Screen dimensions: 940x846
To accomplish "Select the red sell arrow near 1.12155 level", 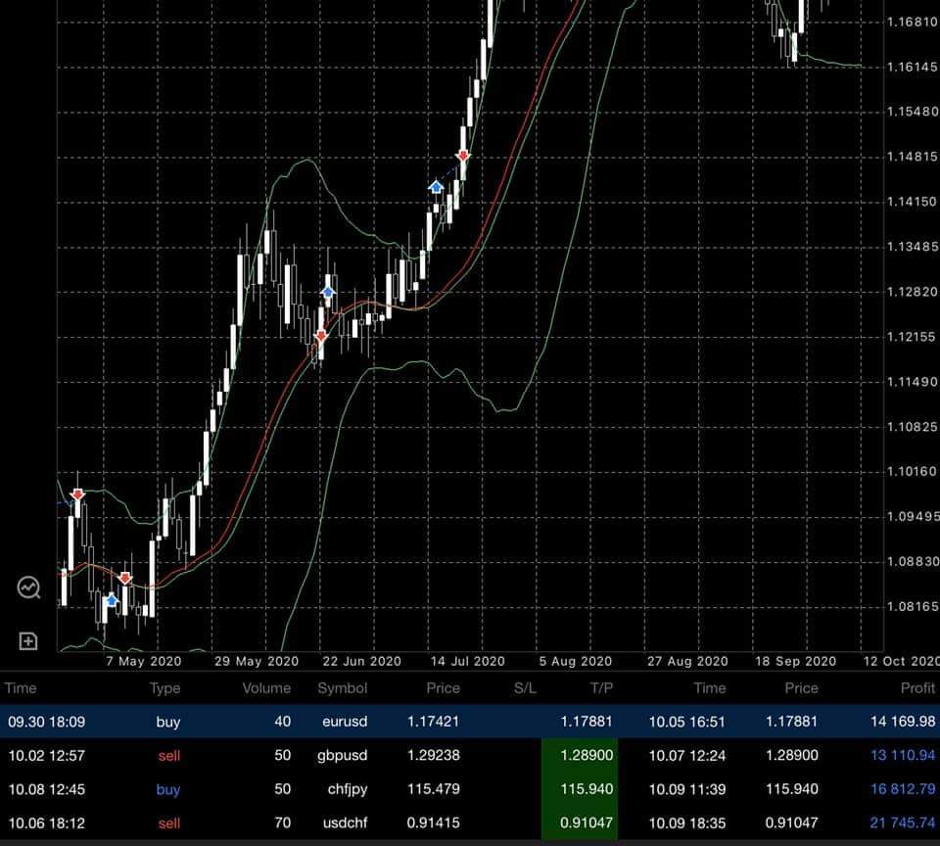I will (321, 336).
